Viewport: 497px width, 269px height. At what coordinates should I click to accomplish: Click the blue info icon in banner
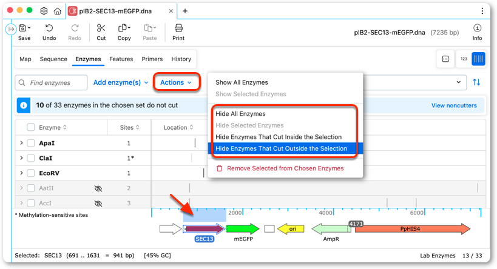click(x=24, y=105)
